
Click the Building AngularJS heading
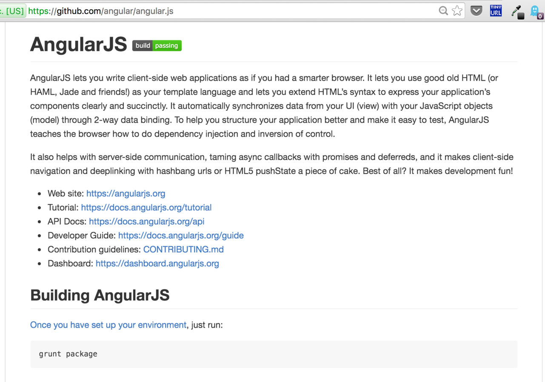[x=100, y=295]
